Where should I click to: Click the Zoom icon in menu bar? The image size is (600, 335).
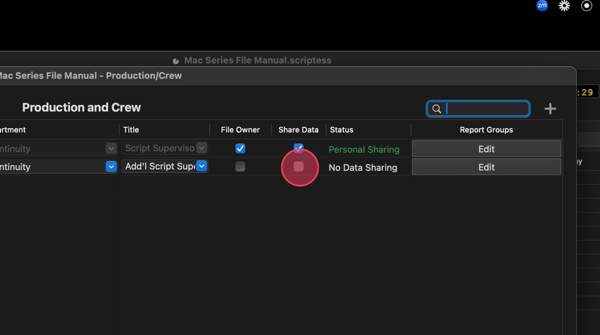[542, 6]
